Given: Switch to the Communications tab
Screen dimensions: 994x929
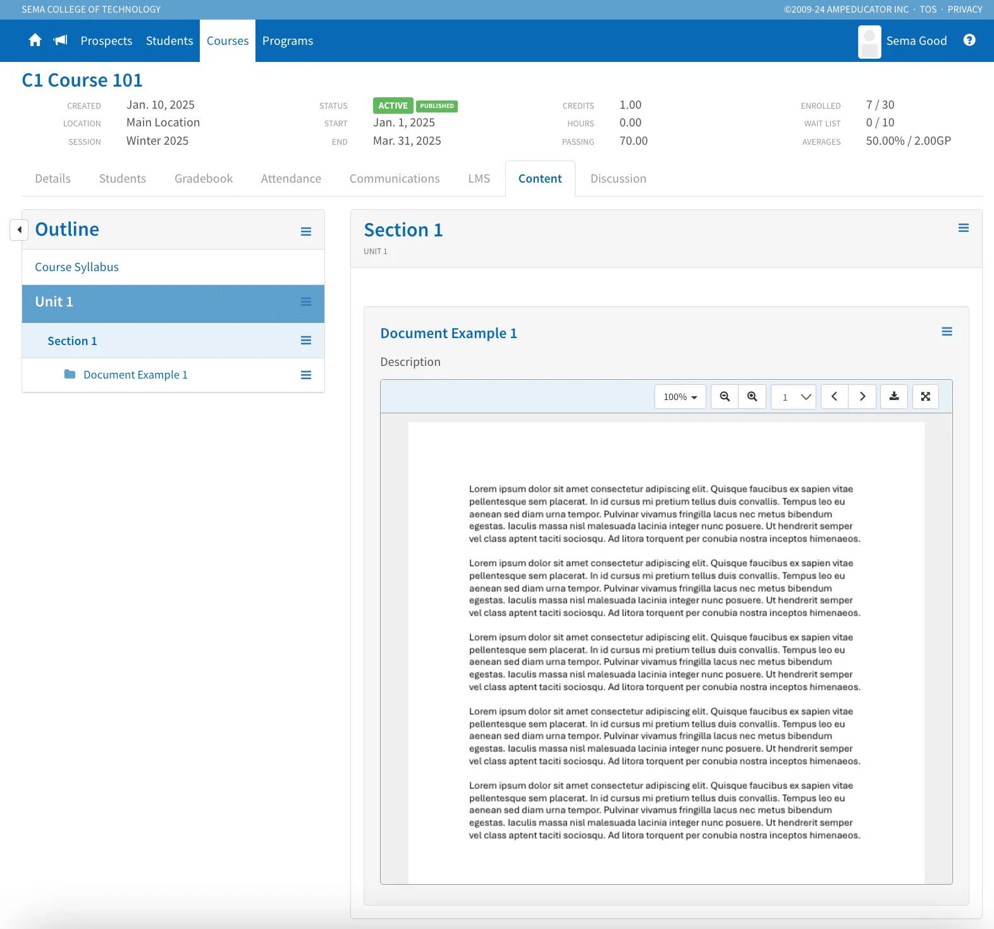Looking at the screenshot, I should click(x=395, y=179).
